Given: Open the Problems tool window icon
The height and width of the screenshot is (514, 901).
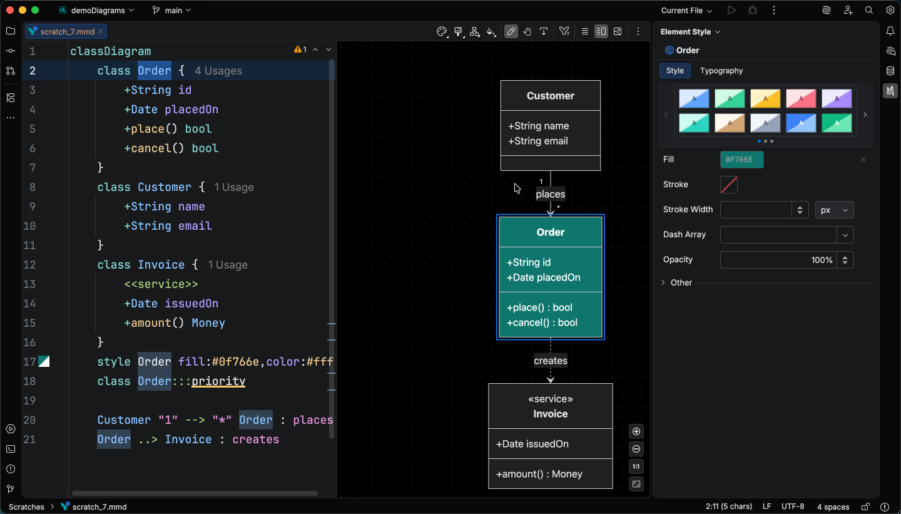Looking at the screenshot, I should click(x=11, y=469).
